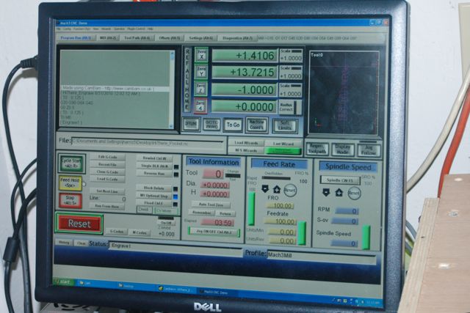Click Display Mode button
Image resolution: width=470 pixels, height=313 pixels.
coord(343,149)
